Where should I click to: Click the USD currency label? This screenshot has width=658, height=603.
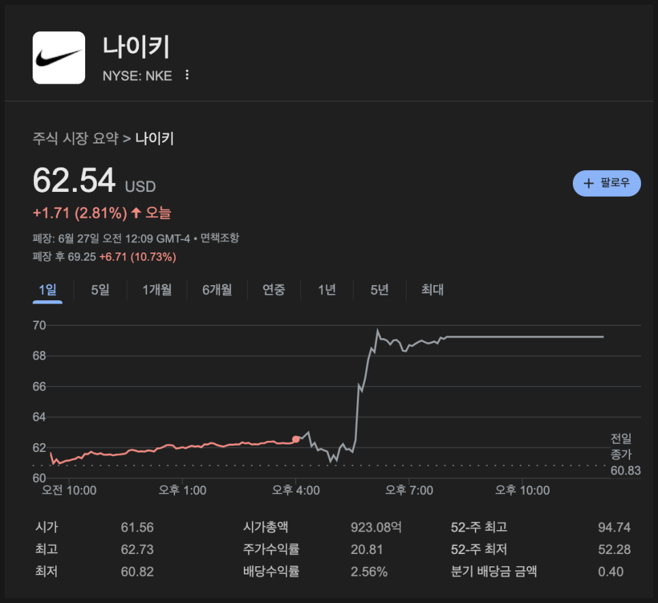click(140, 186)
